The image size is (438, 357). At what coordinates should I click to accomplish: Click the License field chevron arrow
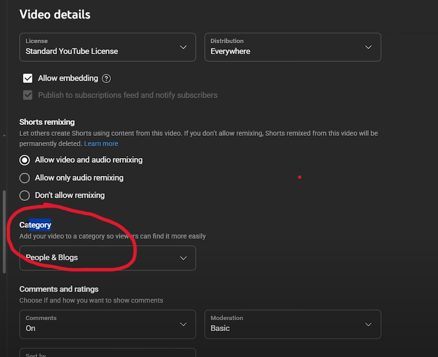183,47
